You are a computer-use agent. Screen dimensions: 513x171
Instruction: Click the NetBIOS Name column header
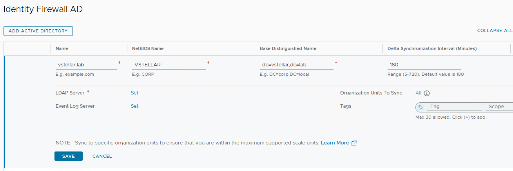coord(148,48)
